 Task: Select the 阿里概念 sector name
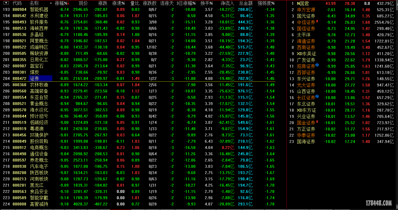[39, 41]
